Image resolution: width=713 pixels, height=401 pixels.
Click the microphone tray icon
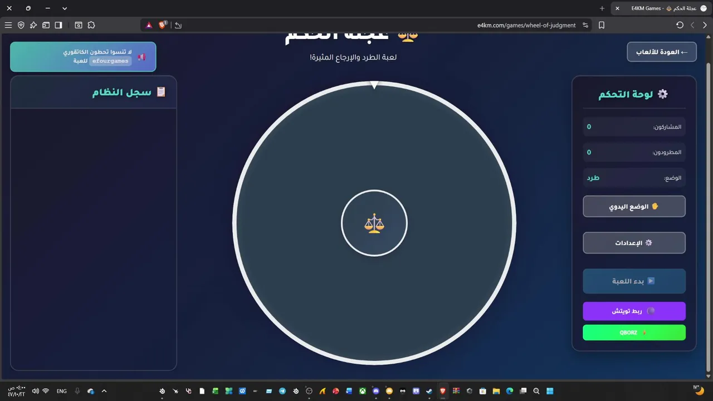pos(77,391)
